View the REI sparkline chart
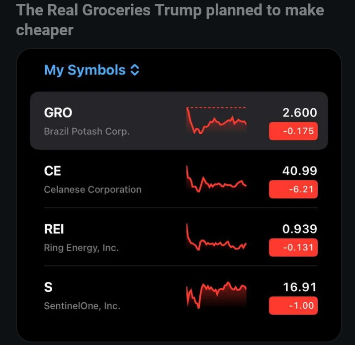This screenshot has width=355, height=345. [216, 237]
